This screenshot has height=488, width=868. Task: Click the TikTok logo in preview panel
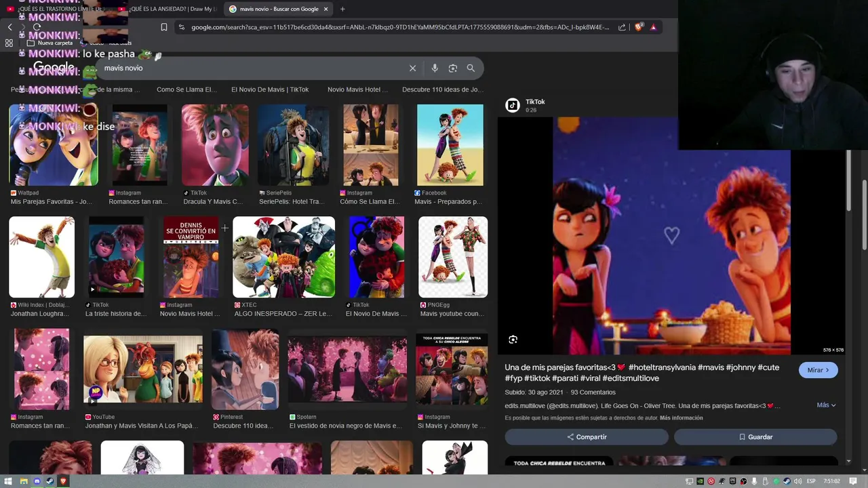[x=513, y=105]
